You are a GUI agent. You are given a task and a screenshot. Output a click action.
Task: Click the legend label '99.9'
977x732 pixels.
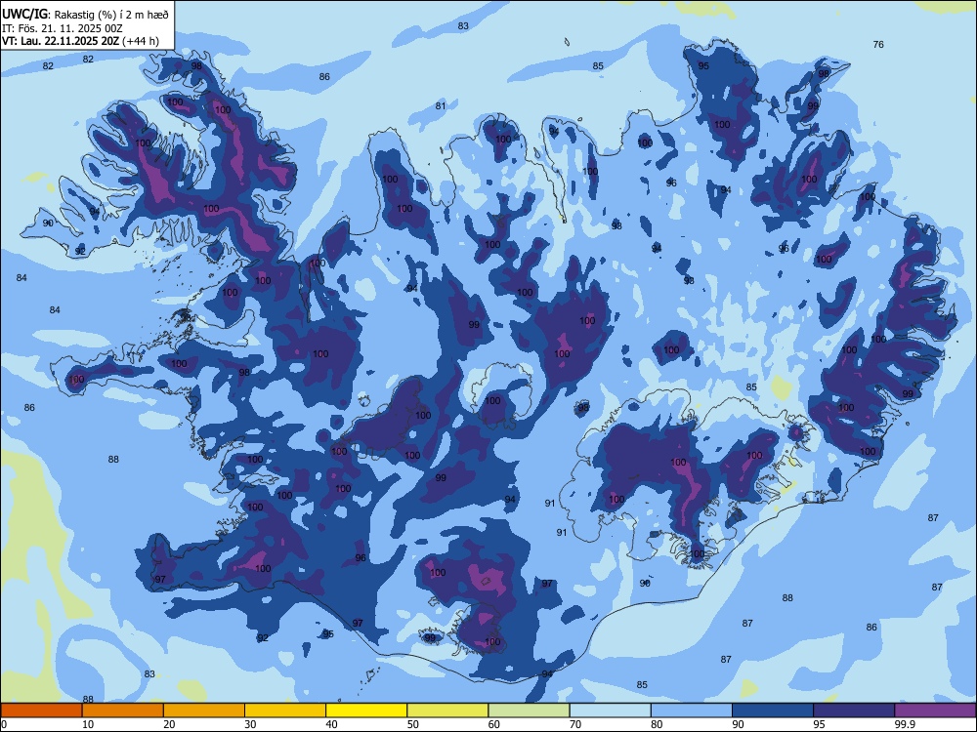tap(904, 724)
